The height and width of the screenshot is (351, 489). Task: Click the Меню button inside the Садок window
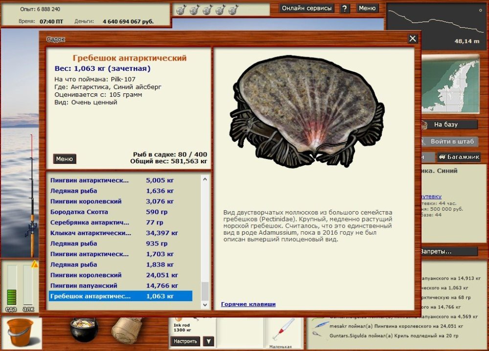point(65,158)
